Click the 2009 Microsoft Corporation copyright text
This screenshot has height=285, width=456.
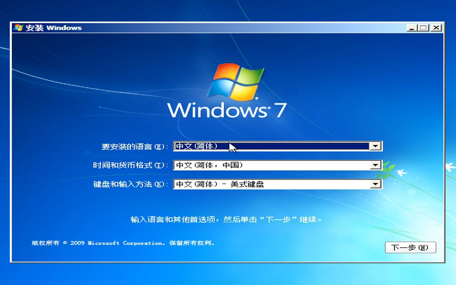pos(123,243)
